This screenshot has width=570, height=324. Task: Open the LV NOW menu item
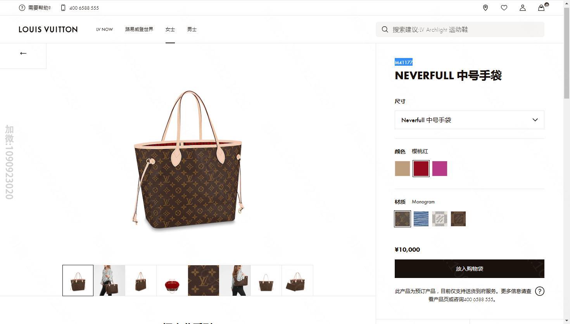(105, 29)
